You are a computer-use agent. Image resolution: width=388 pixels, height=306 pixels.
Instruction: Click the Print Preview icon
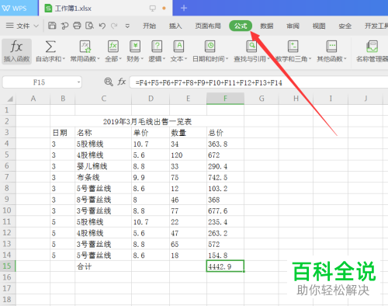coord(89,26)
